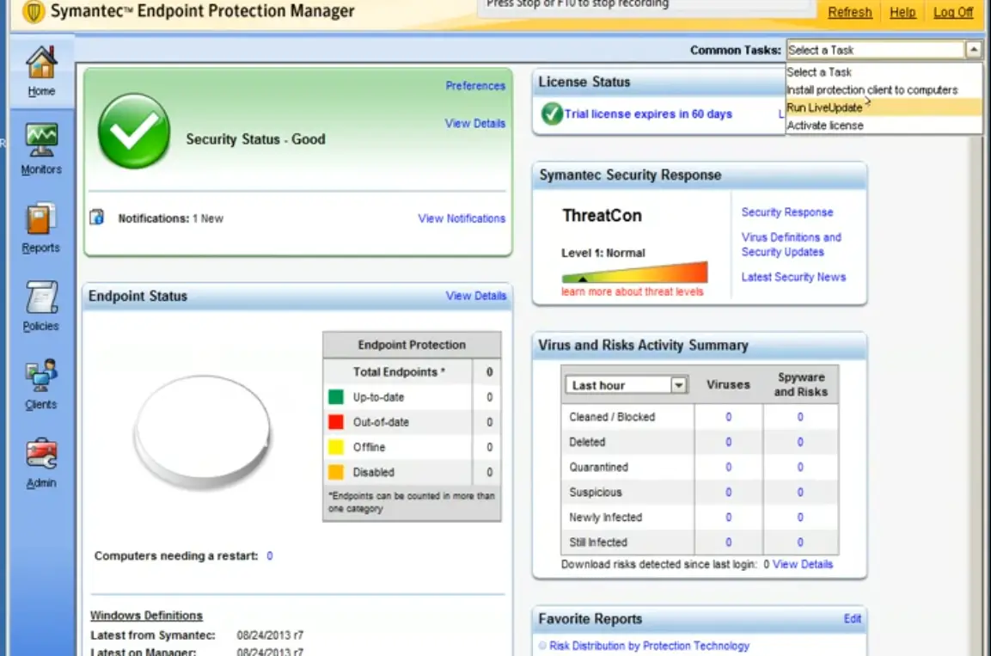Open the Common Tasks dropdown arrow
The height and width of the screenshot is (656, 991).
(x=973, y=49)
